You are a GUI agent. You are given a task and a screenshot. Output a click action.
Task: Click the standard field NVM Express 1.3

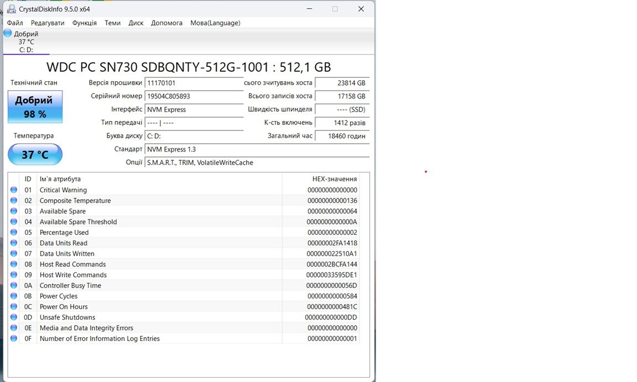pos(257,149)
